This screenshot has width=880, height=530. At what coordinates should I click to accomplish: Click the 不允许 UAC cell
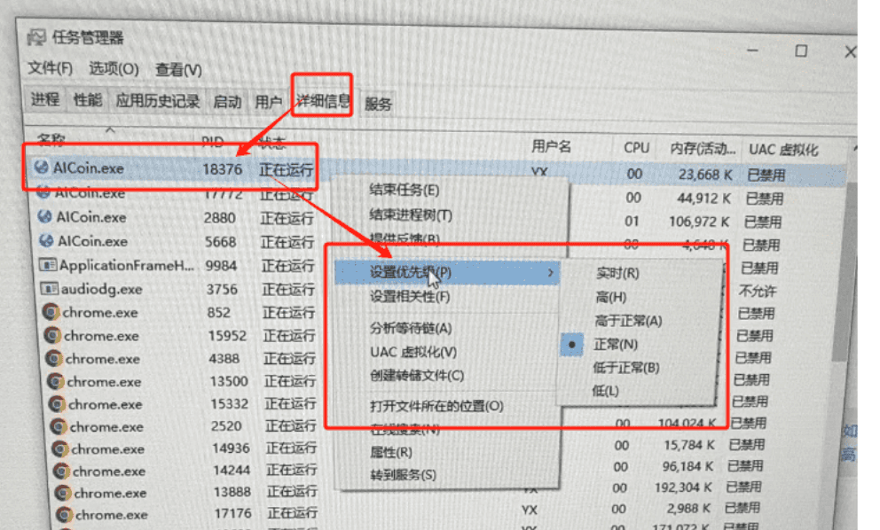[x=757, y=291]
